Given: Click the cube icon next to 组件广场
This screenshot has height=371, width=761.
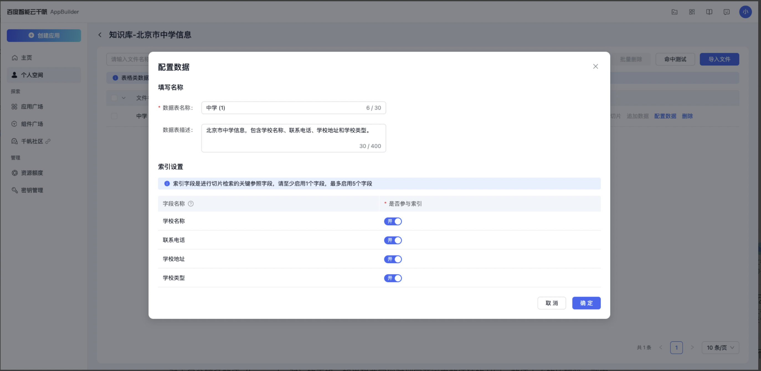Looking at the screenshot, I should pyautogui.click(x=14, y=124).
